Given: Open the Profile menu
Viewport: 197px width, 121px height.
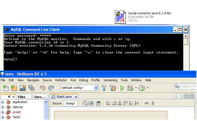Looking at the screenshot, I should coord(96,80).
